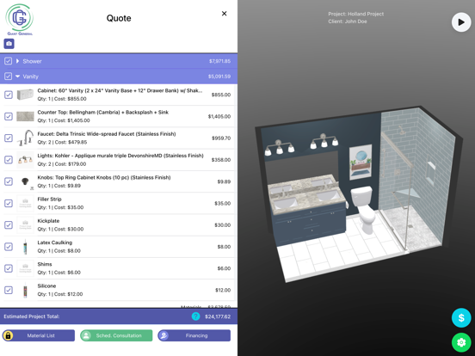Select 'Knobs: Top Ring Cabinet Knobs' text
The width and height of the screenshot is (475, 356).
[x=104, y=177]
